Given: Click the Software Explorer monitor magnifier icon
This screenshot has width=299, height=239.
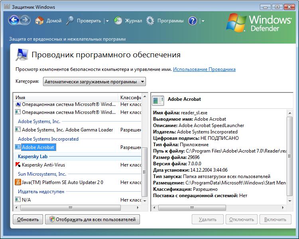Looking at the screenshot, I should pos(22,55).
